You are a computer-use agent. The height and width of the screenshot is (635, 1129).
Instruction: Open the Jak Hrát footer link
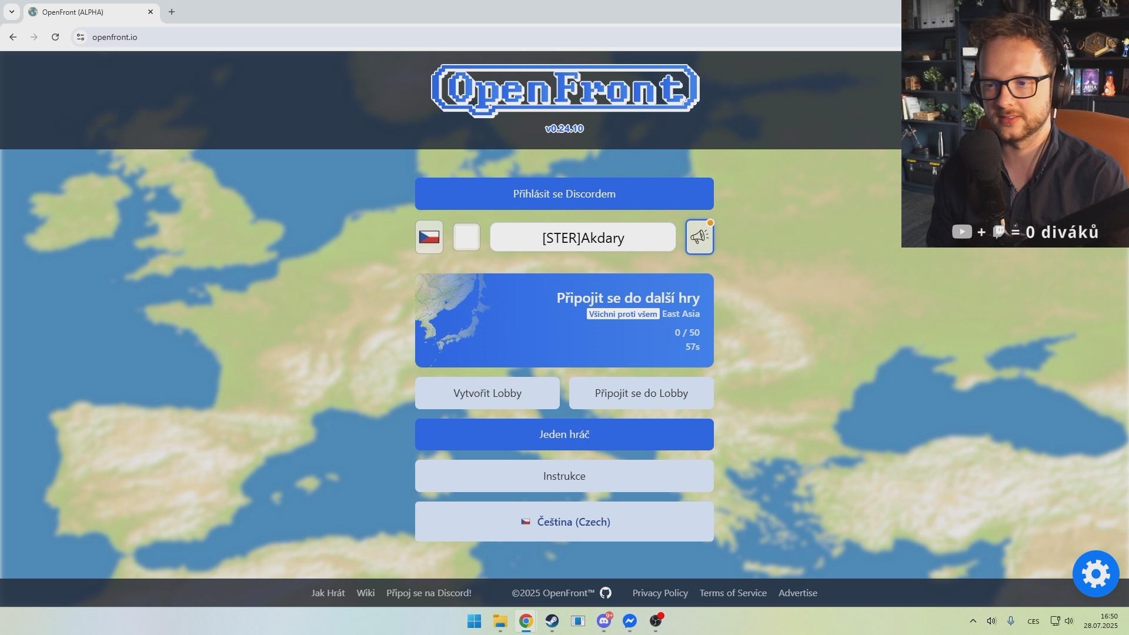328,593
